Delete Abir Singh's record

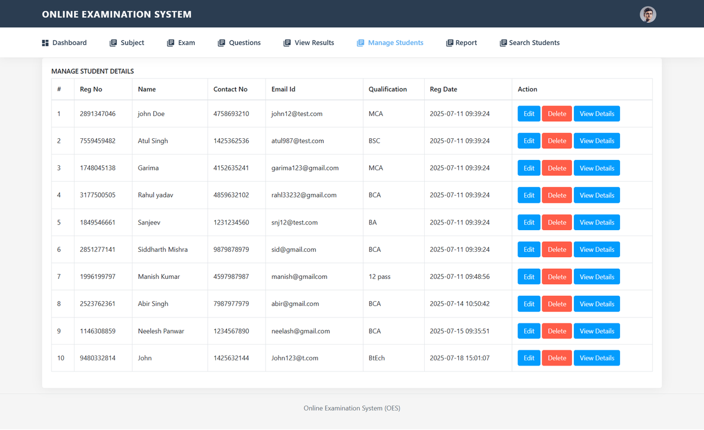[x=557, y=303]
